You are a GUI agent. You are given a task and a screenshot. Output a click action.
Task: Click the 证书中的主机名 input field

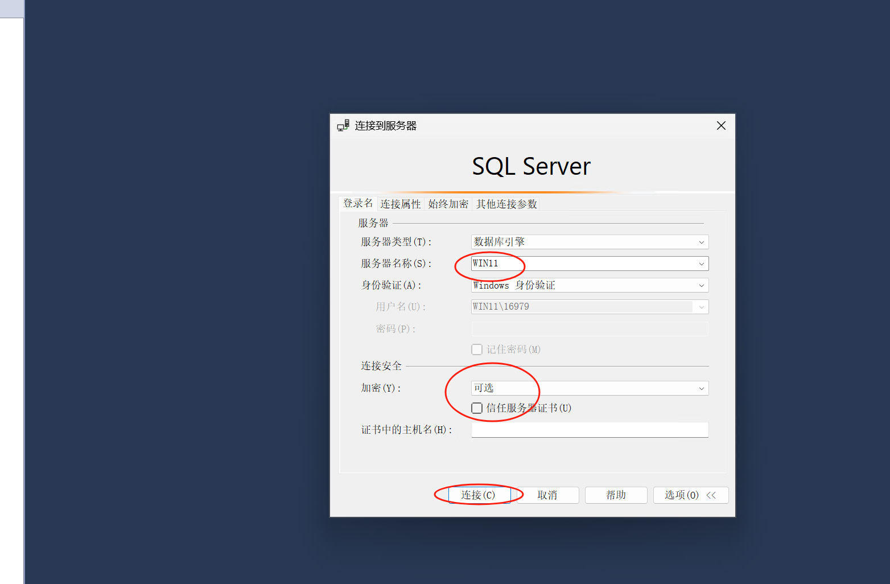point(589,430)
